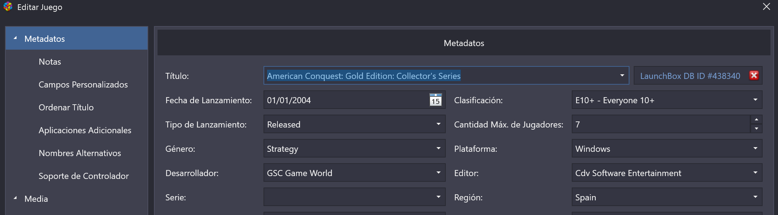Screen dimensions: 778x215
Task: Close the Editar Juego window
Action: coord(766,7)
